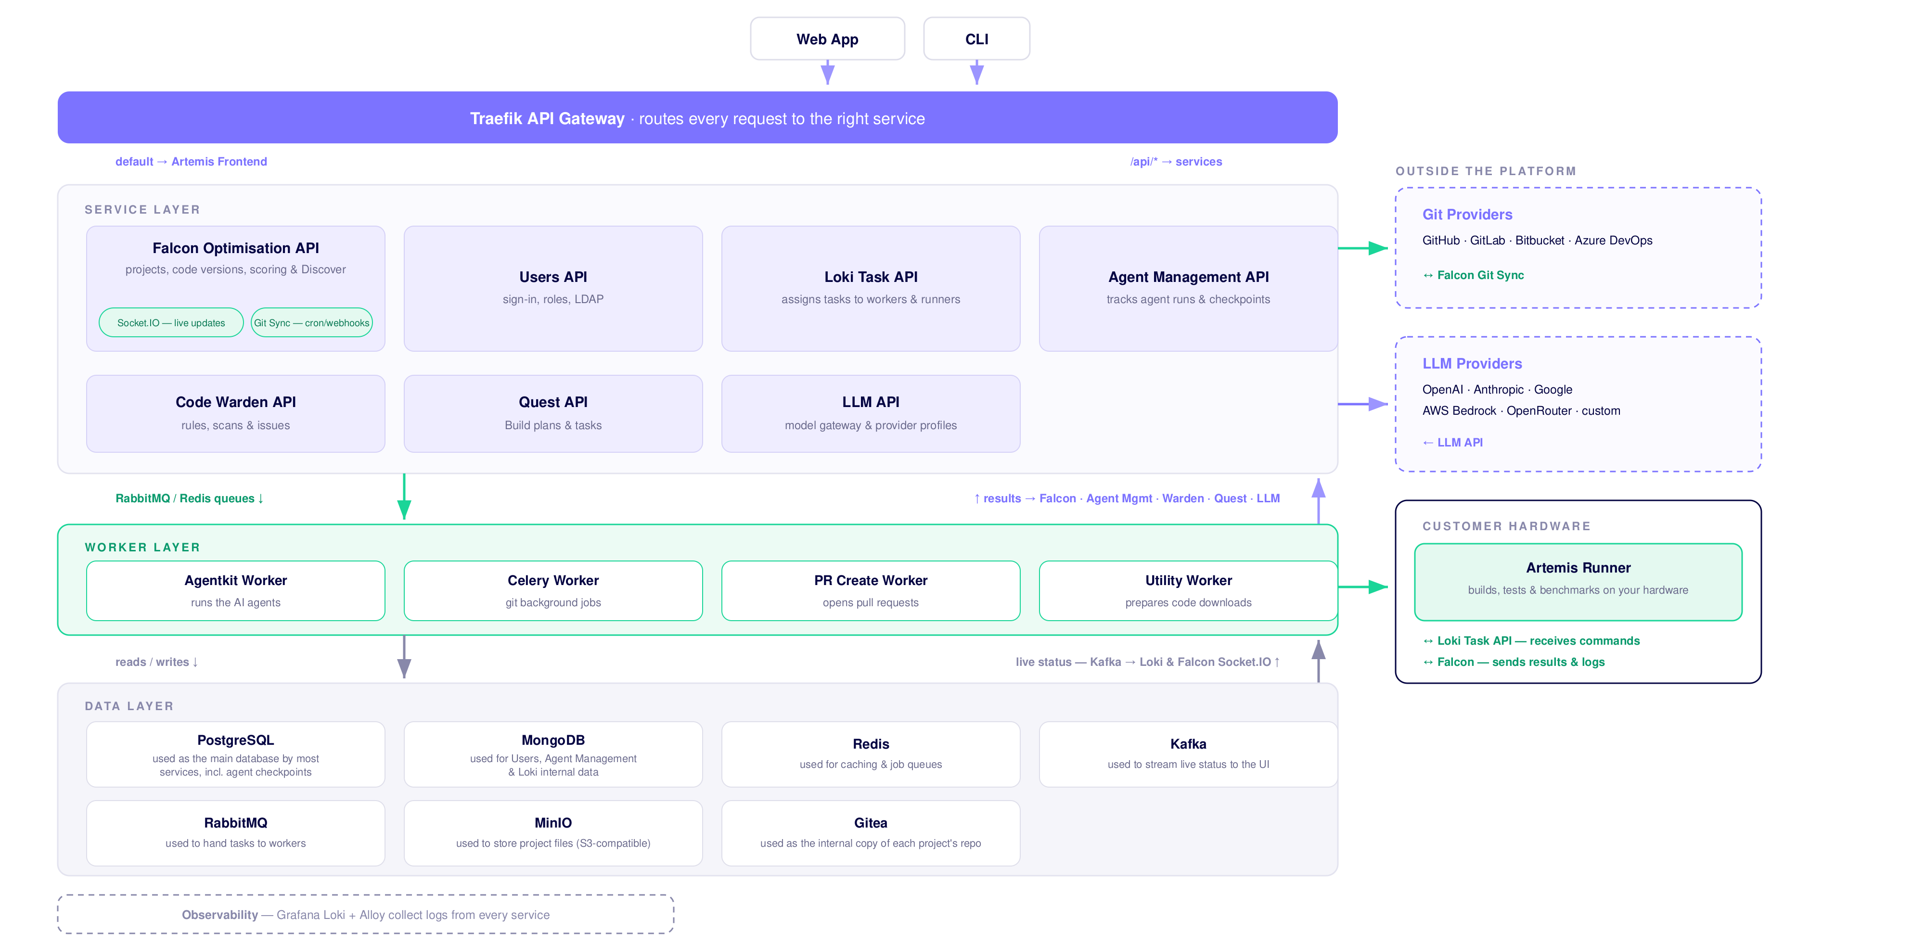Viewport: 1925px width, 943px height.
Task: Click the green arrow into Worker Layer
Action: coord(404,497)
